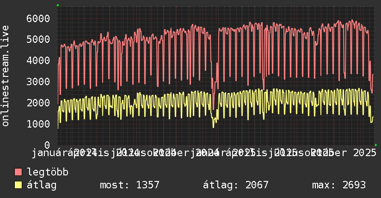Click the 'átlag: 2067' average value
381x198 pixels.
pos(236,185)
